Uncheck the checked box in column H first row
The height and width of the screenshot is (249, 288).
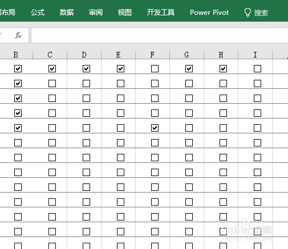223,68
